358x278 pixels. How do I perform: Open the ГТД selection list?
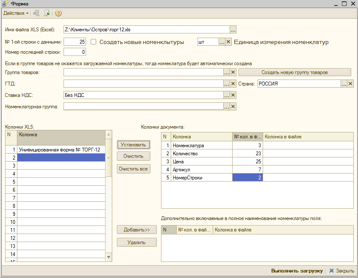[x=227, y=84]
